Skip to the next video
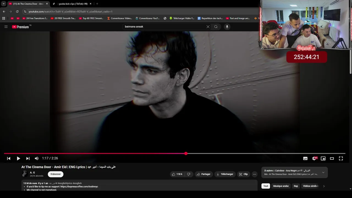Screen dimensions: 352x198 click(28, 158)
